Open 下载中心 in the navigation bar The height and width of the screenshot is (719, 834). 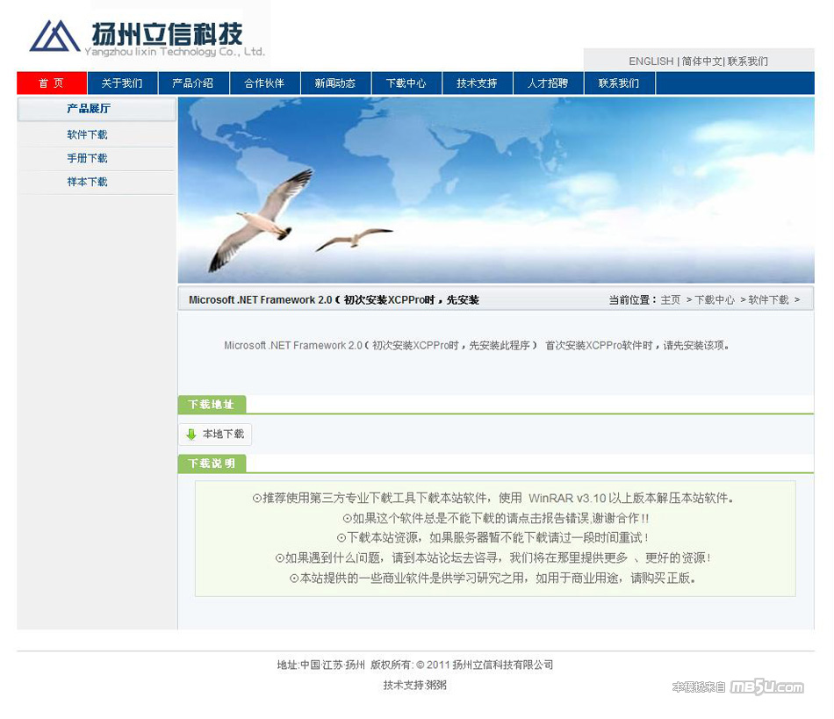(406, 83)
